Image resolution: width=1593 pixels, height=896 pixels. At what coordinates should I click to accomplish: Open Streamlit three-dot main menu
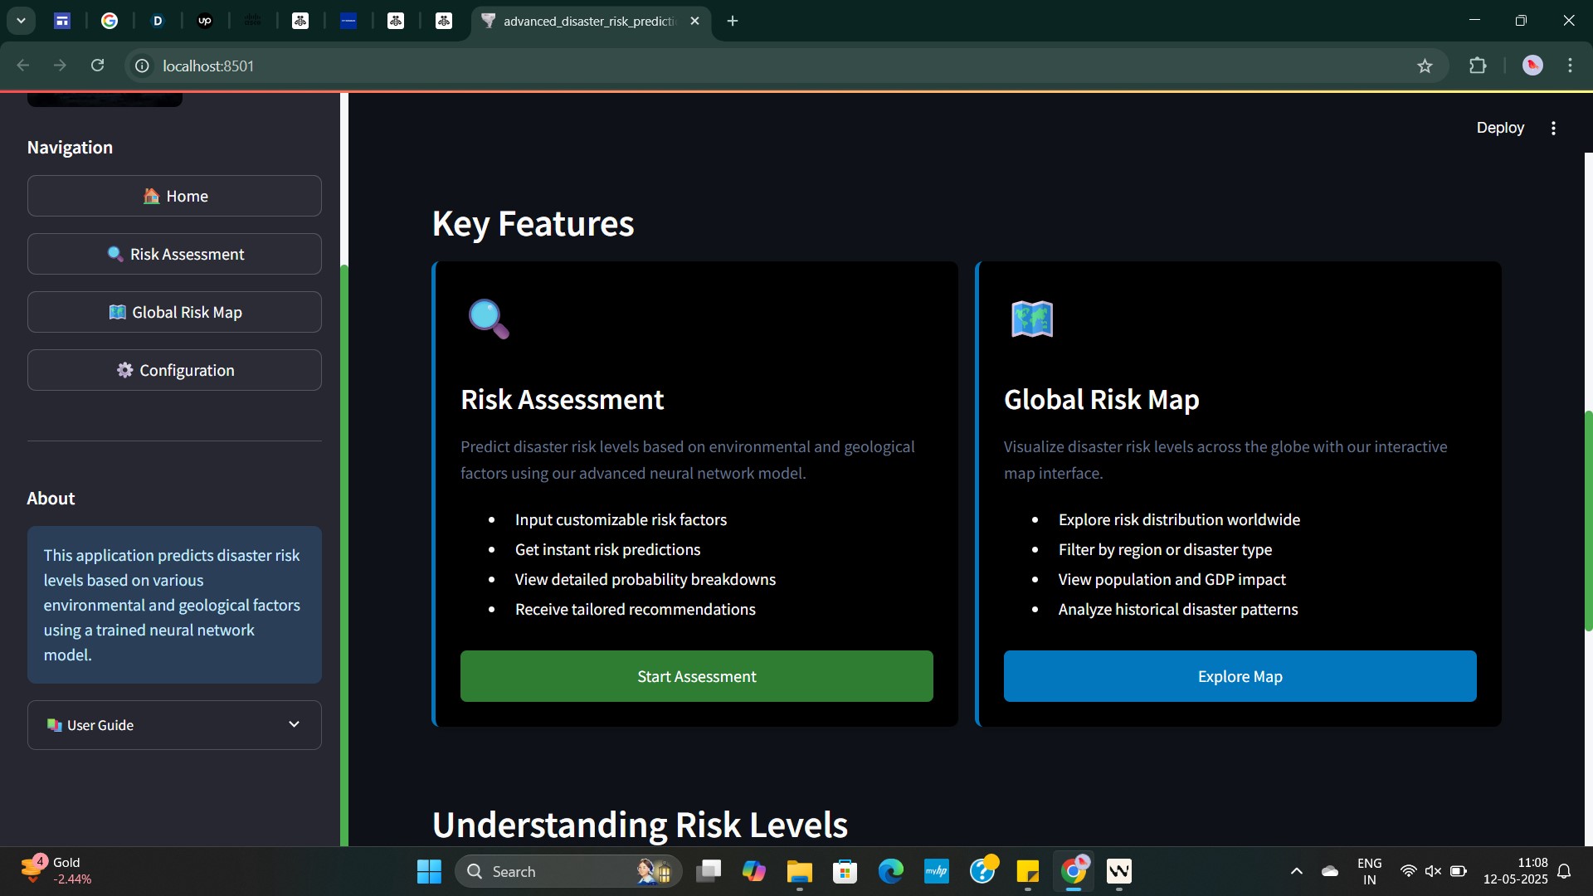1553,128
